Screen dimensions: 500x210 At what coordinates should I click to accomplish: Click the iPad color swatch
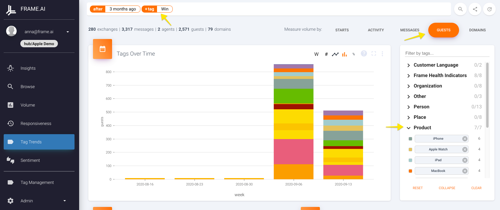click(410, 160)
